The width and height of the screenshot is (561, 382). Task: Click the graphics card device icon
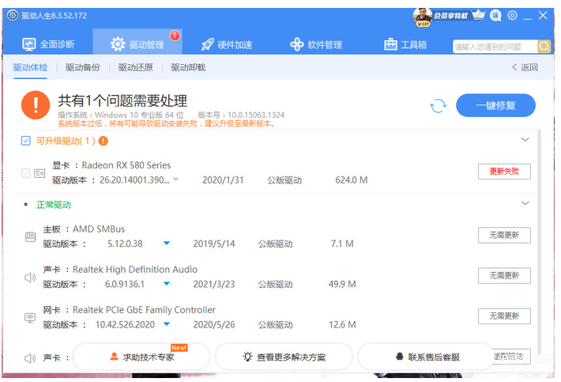click(40, 173)
